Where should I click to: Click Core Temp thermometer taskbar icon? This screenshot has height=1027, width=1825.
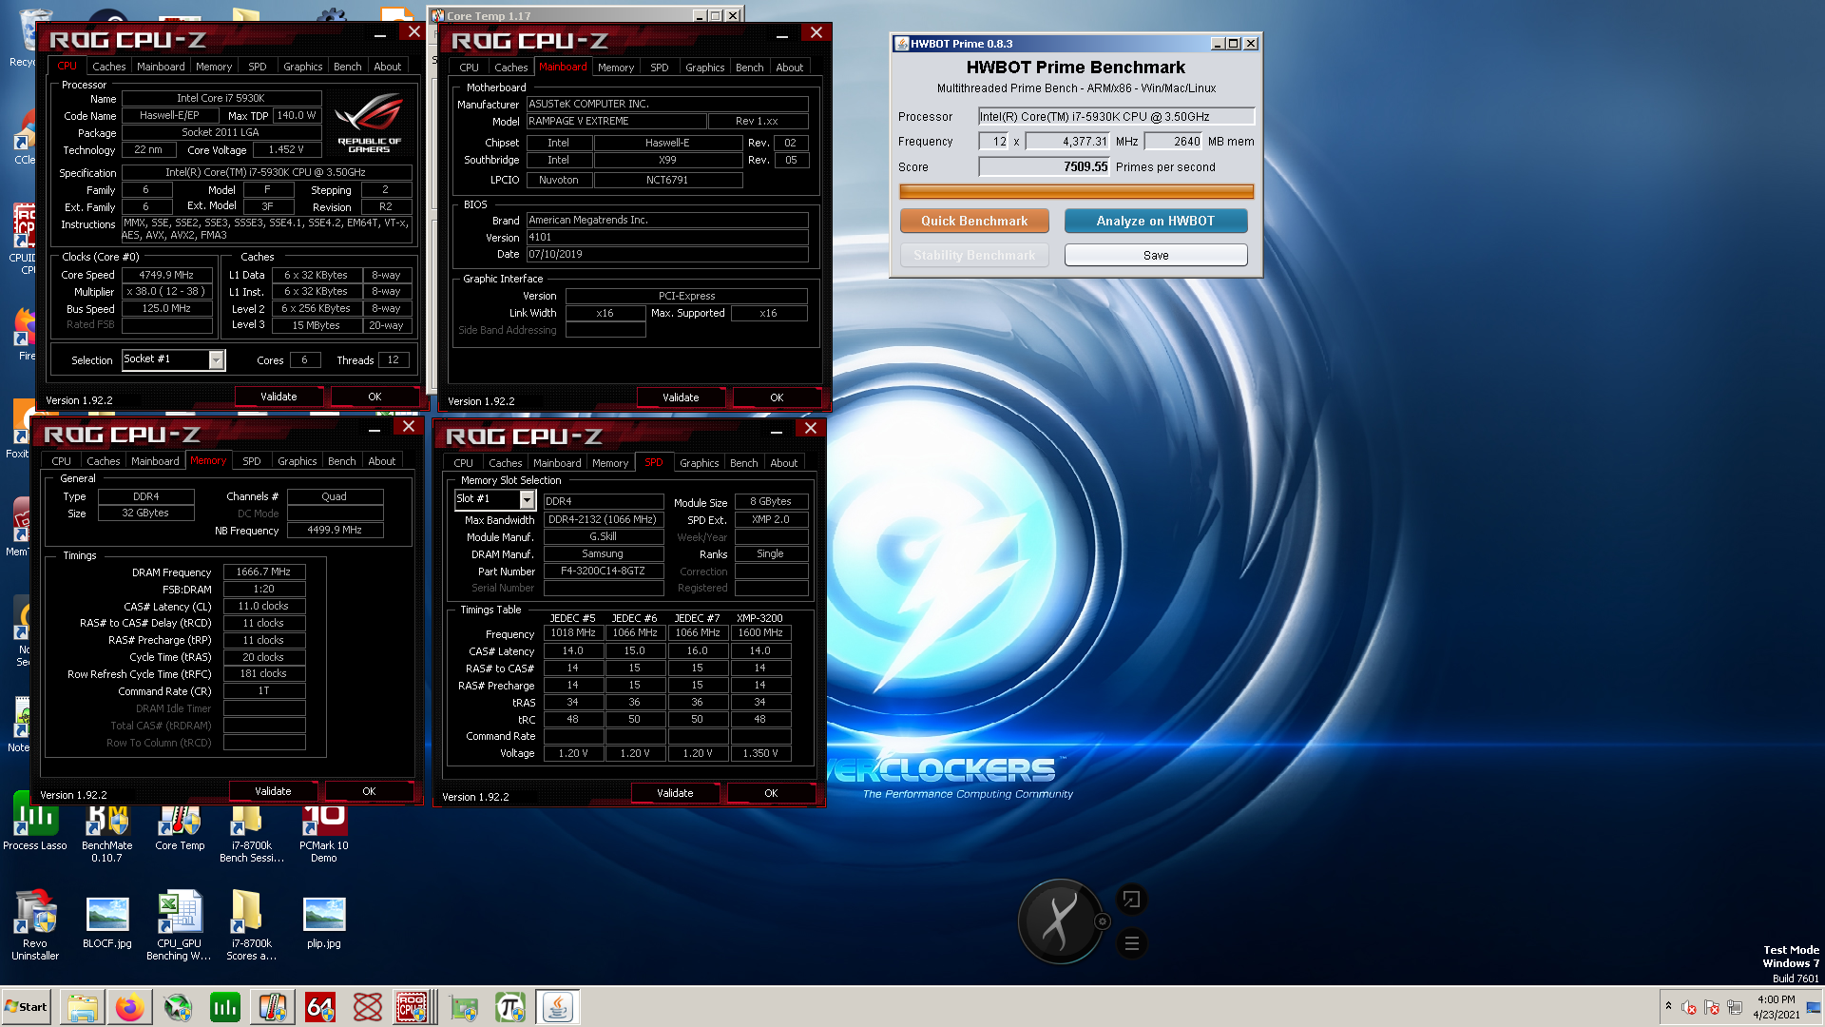(273, 1007)
